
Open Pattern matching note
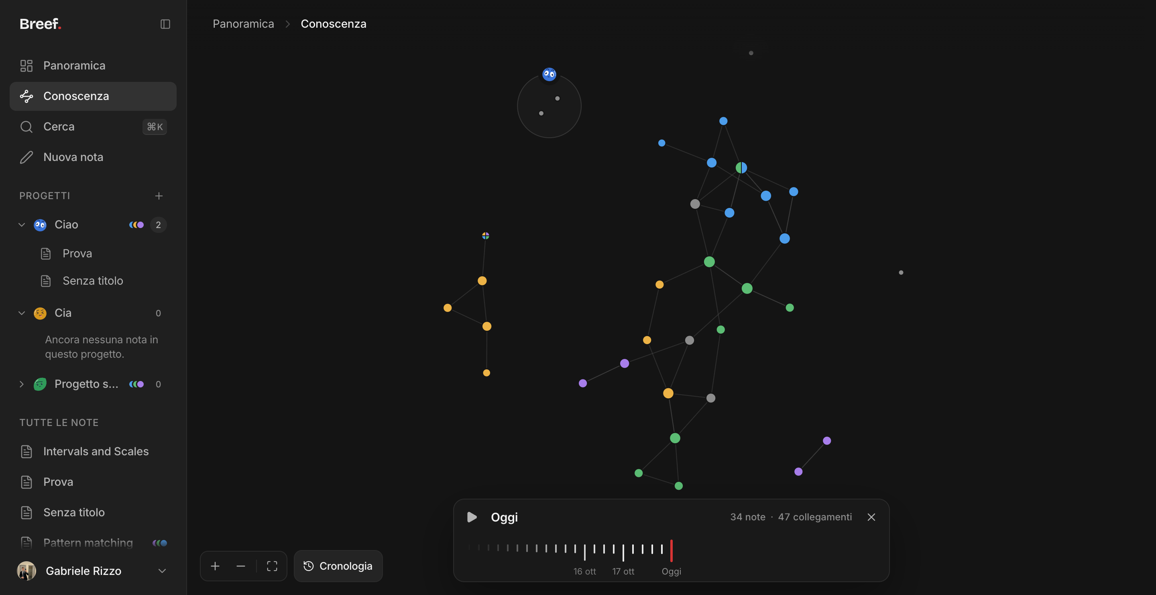click(x=93, y=543)
